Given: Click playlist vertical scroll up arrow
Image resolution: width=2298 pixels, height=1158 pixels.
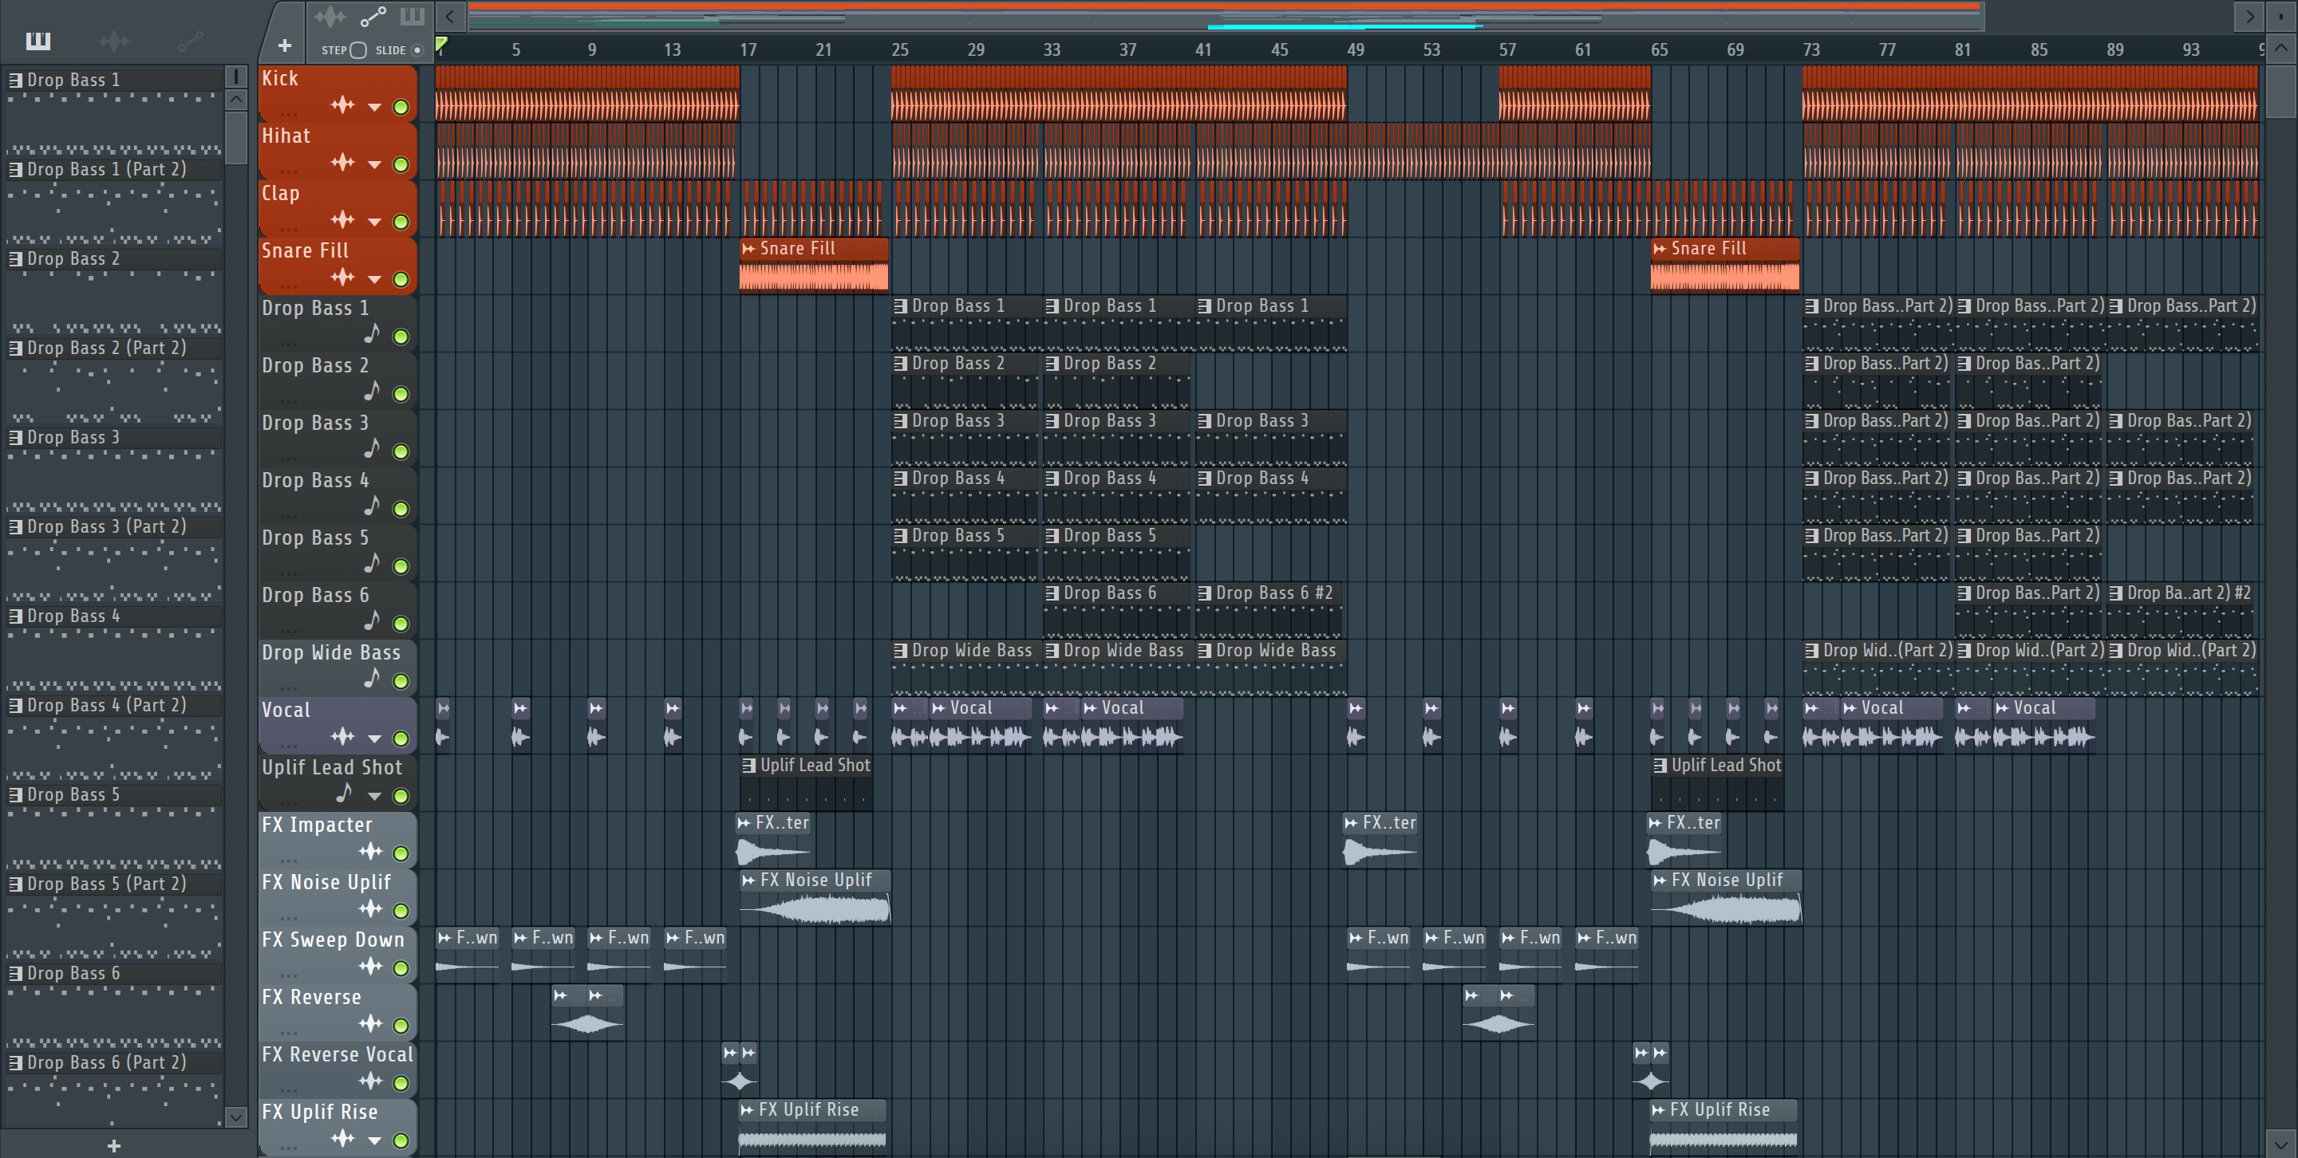Looking at the screenshot, I should coord(2282,48).
